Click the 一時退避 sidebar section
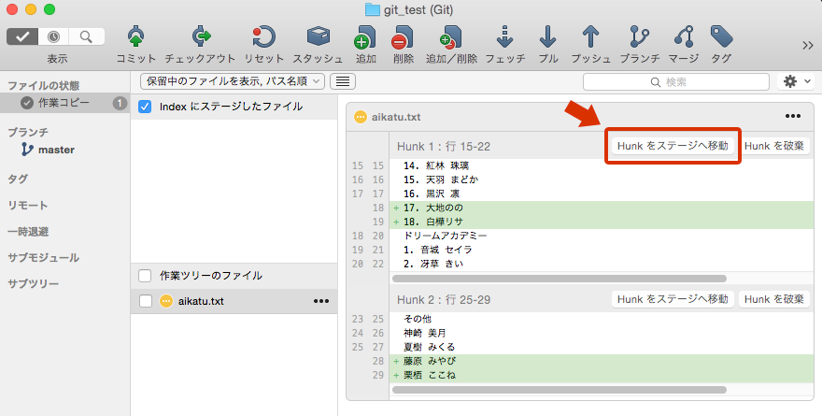The width and height of the screenshot is (822, 416). pyautogui.click(x=28, y=231)
